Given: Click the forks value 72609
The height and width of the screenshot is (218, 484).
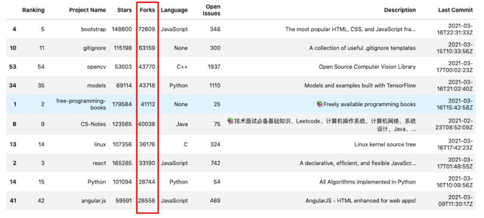Looking at the screenshot, I should coord(147,29).
